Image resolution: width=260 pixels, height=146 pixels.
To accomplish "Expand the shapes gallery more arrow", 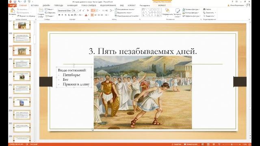I will [x=160, y=15].
